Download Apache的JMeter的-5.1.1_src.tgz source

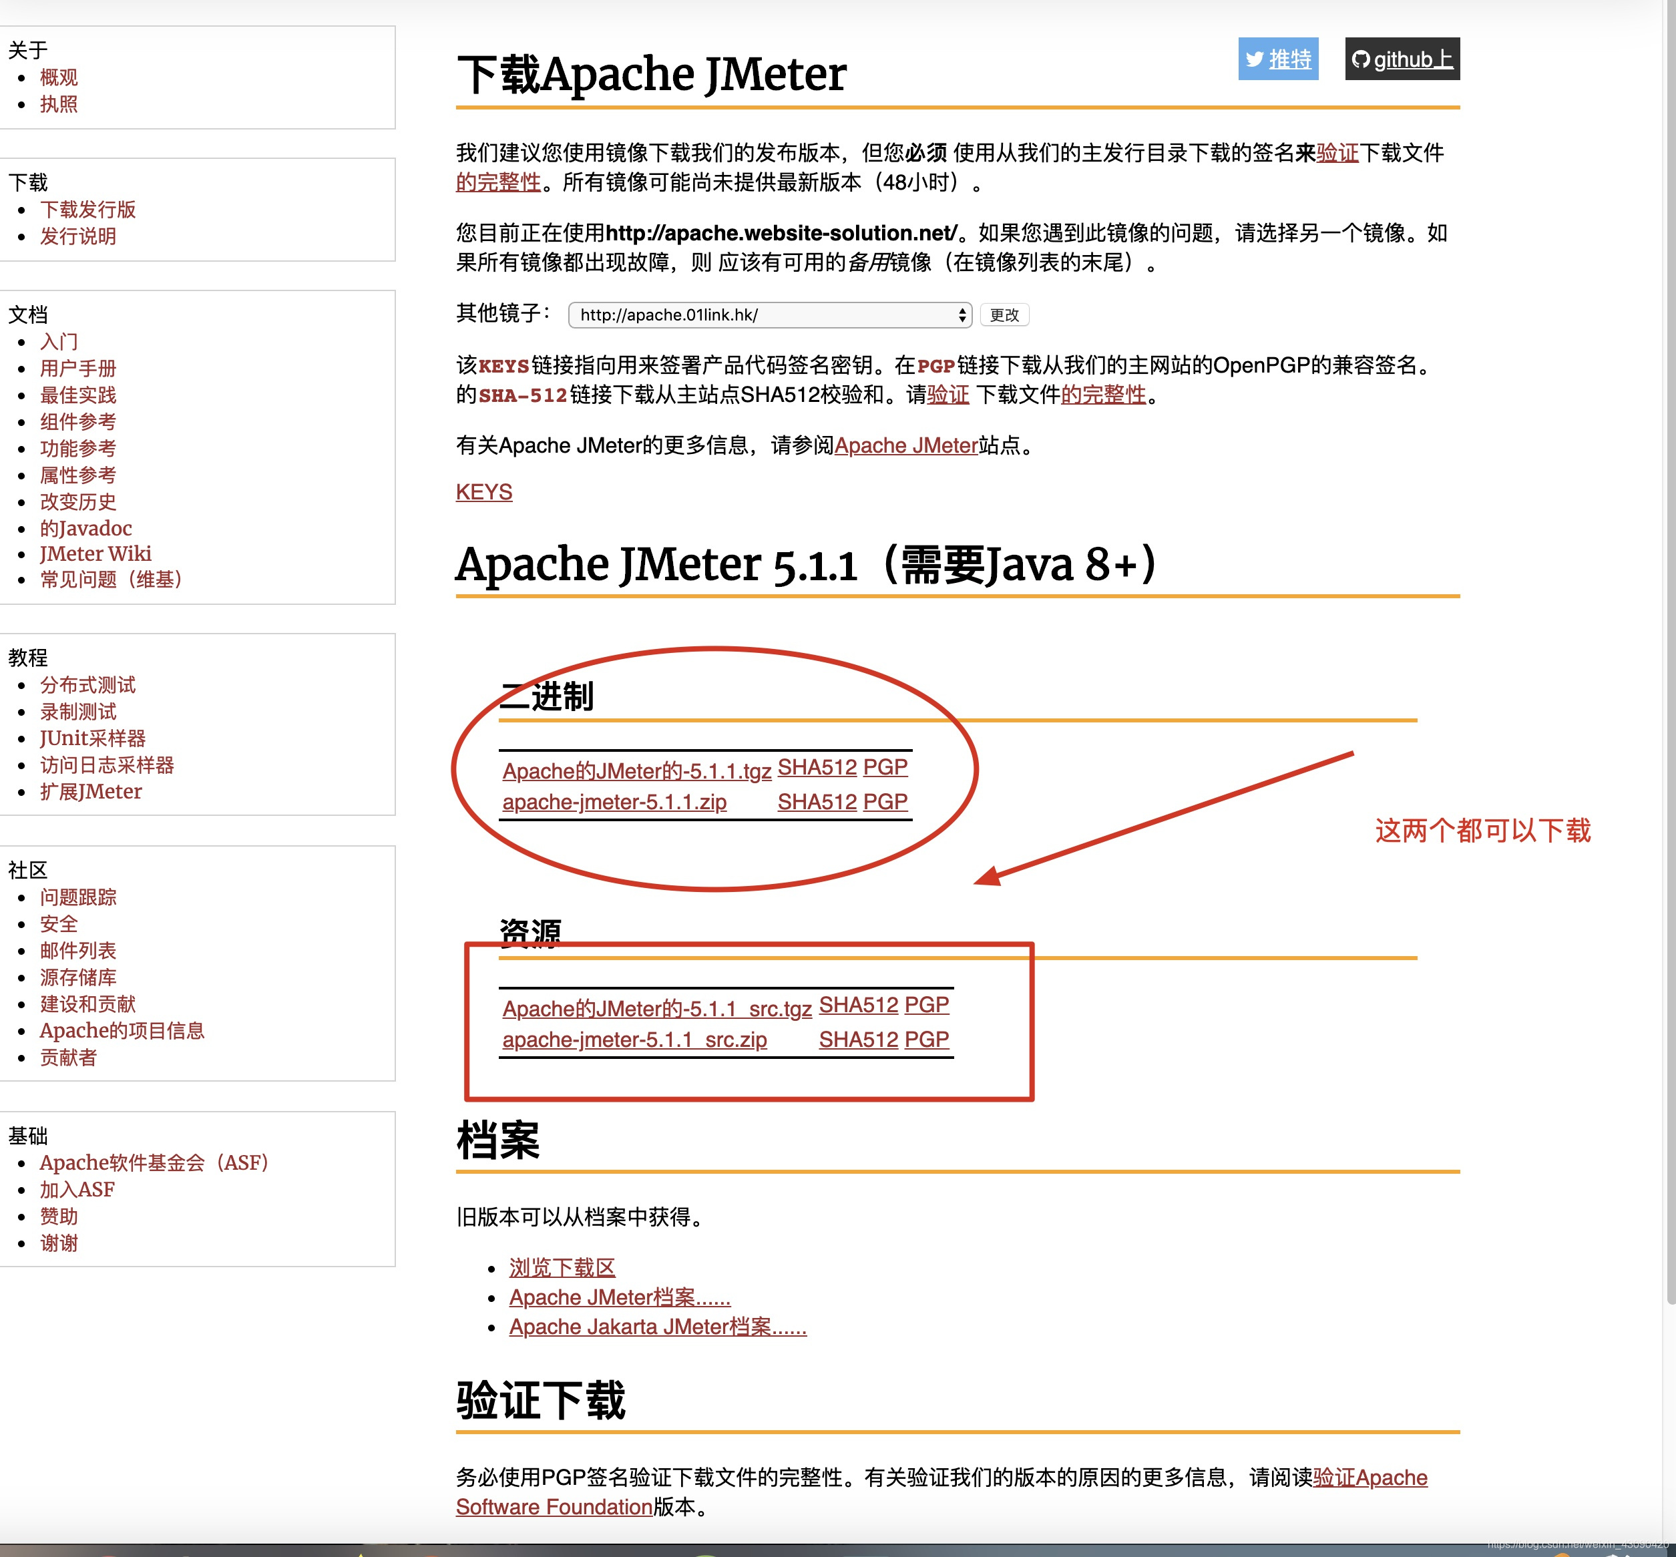(657, 1008)
